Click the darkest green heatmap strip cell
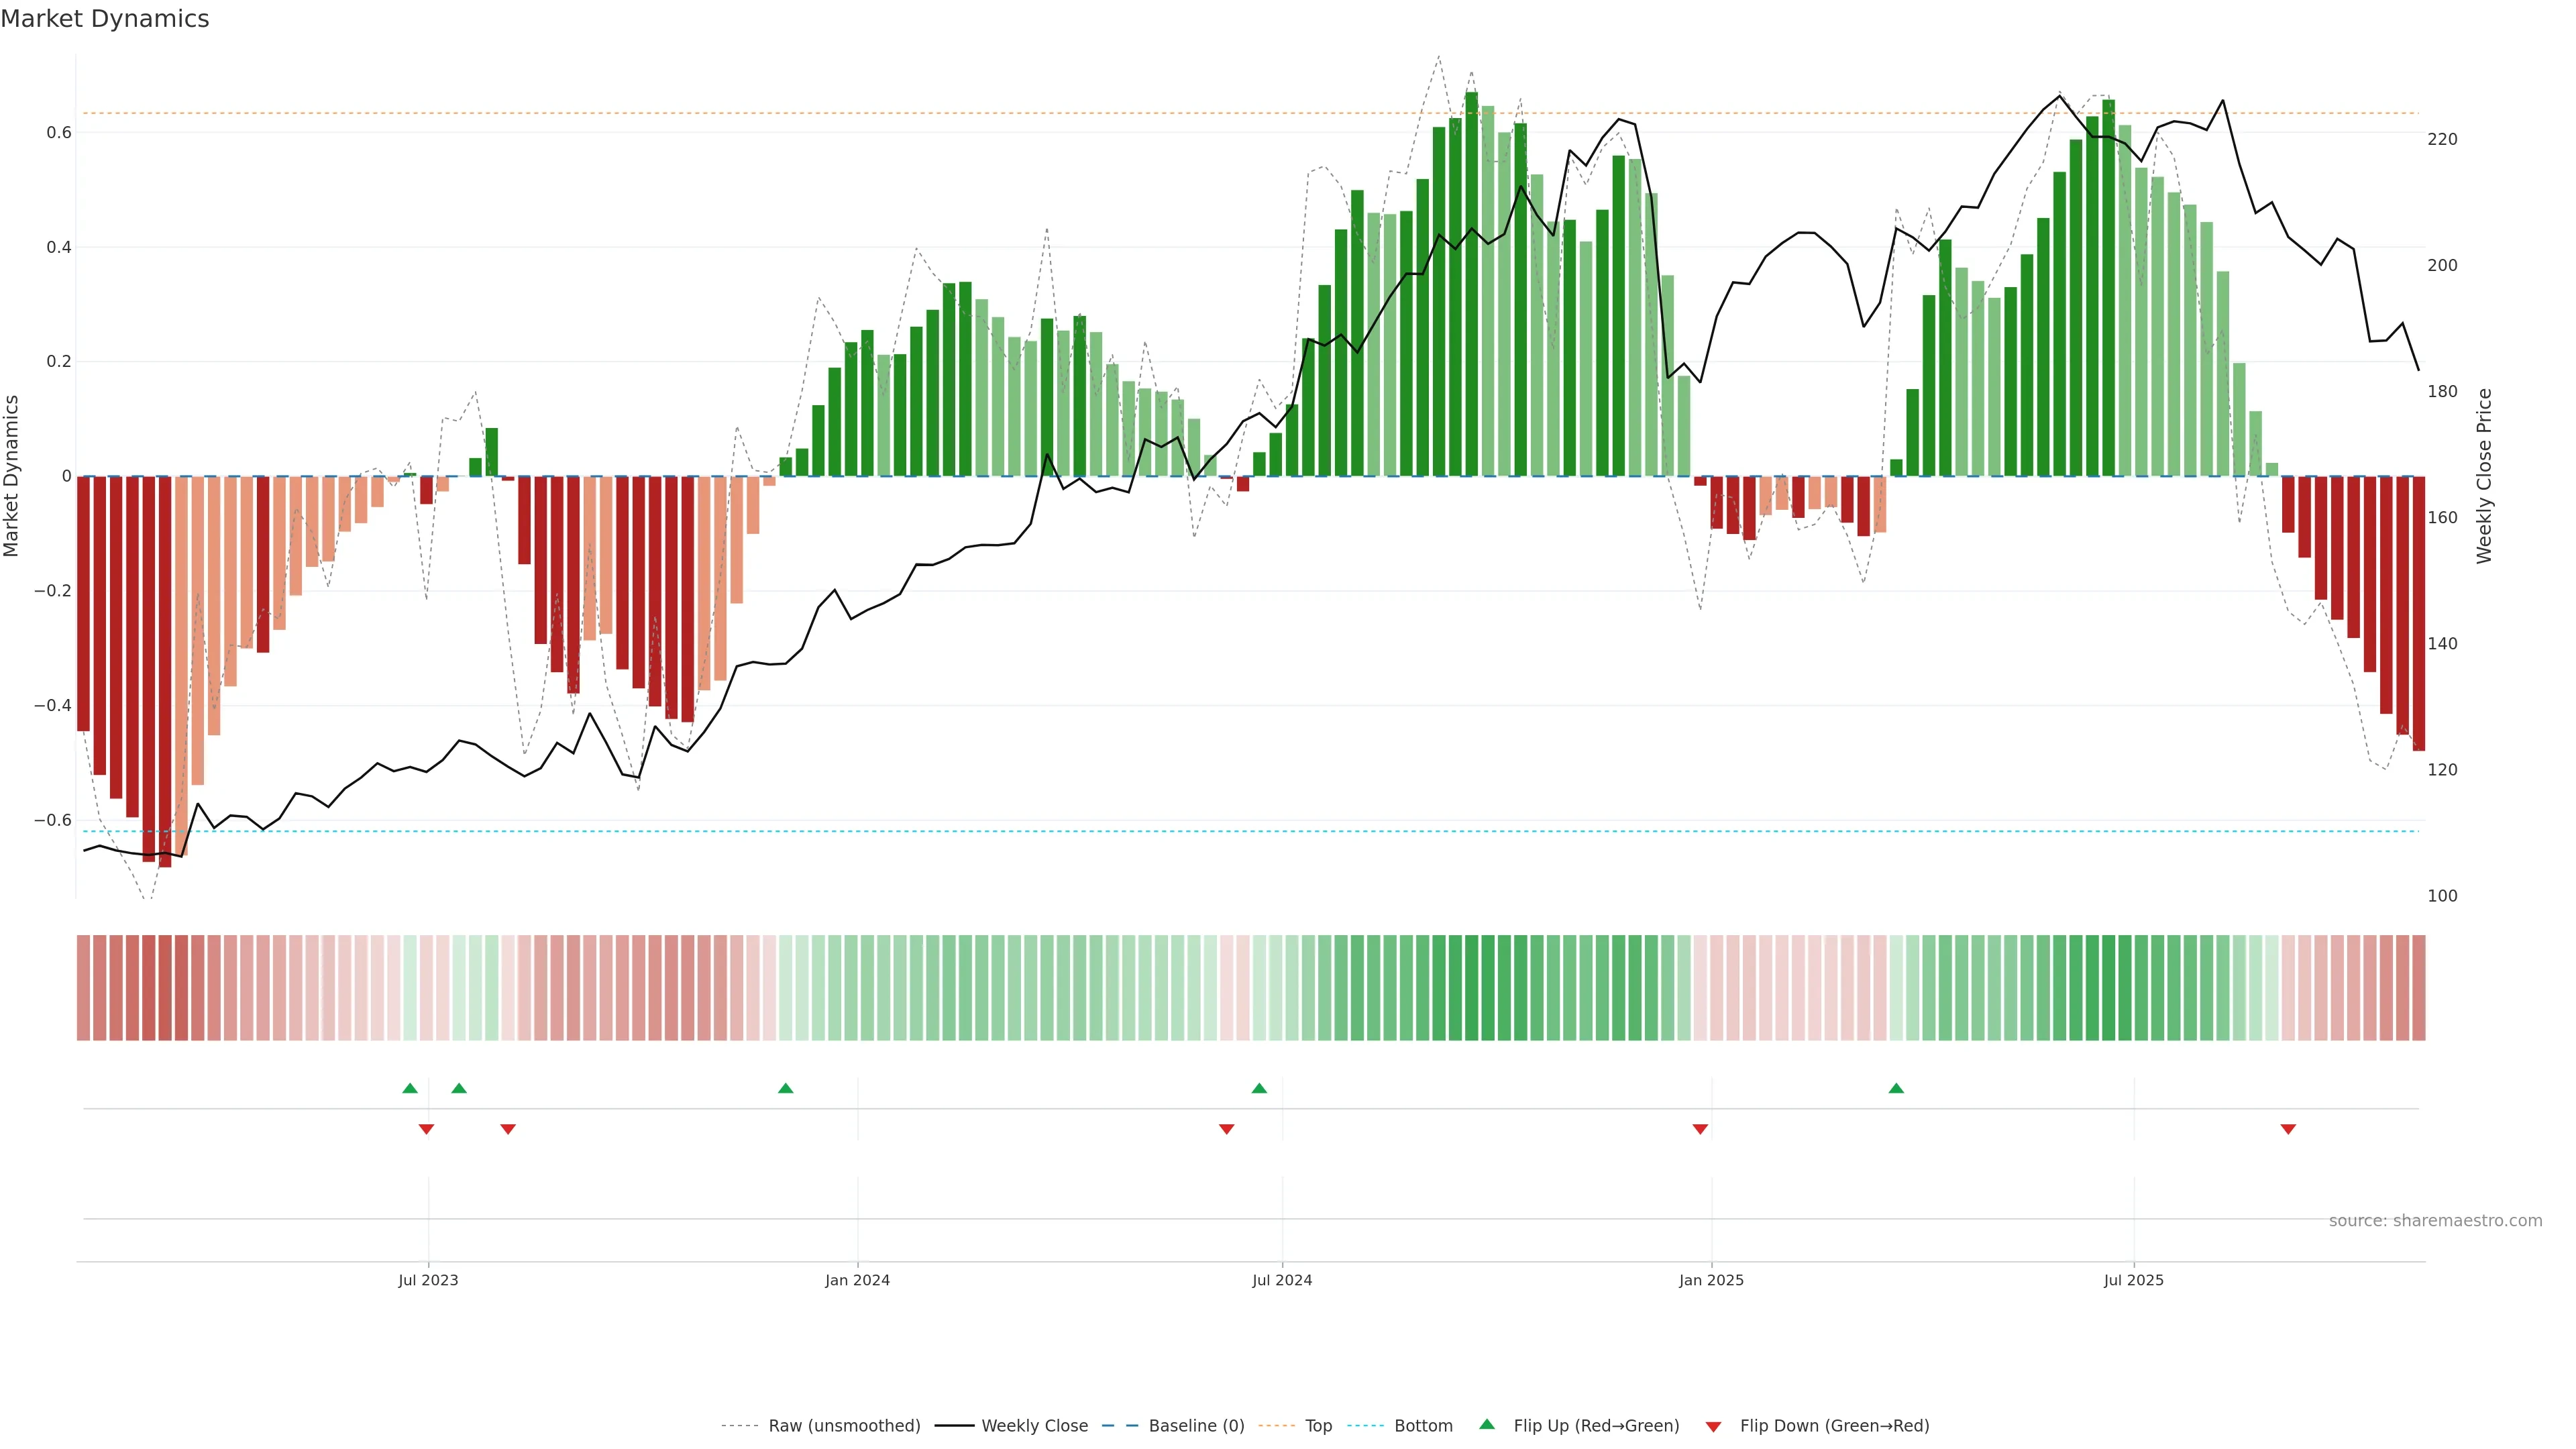The width and height of the screenshot is (2576, 1449). coord(1471,988)
